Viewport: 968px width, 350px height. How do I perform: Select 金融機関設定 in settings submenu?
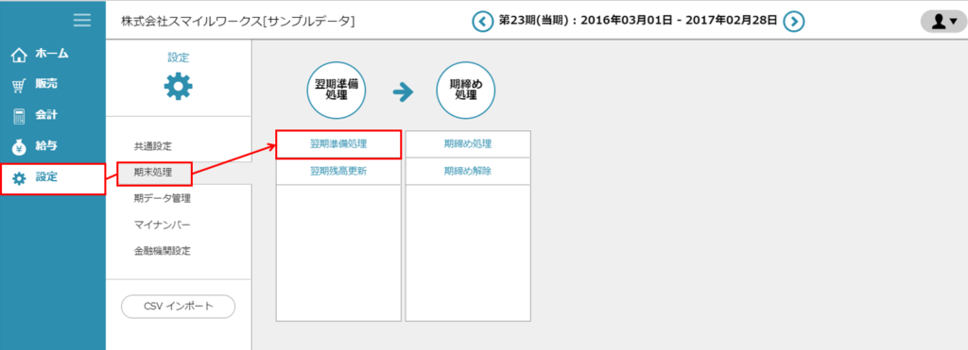point(163,251)
